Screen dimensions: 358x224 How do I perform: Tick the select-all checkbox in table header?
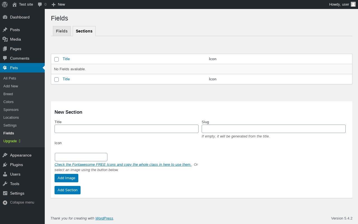tap(56, 59)
